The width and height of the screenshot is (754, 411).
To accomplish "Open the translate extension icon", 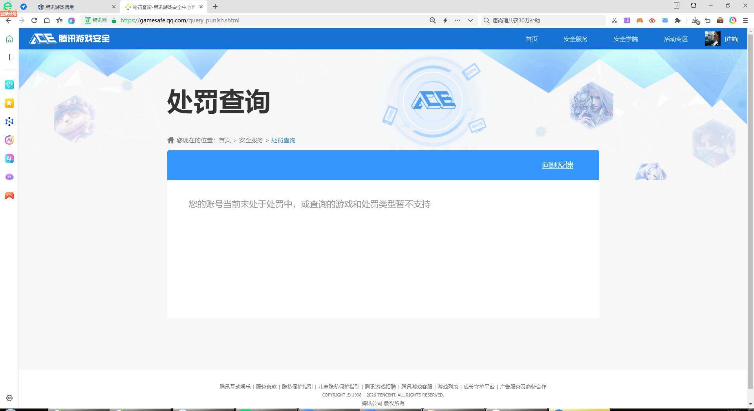I will [627, 20].
